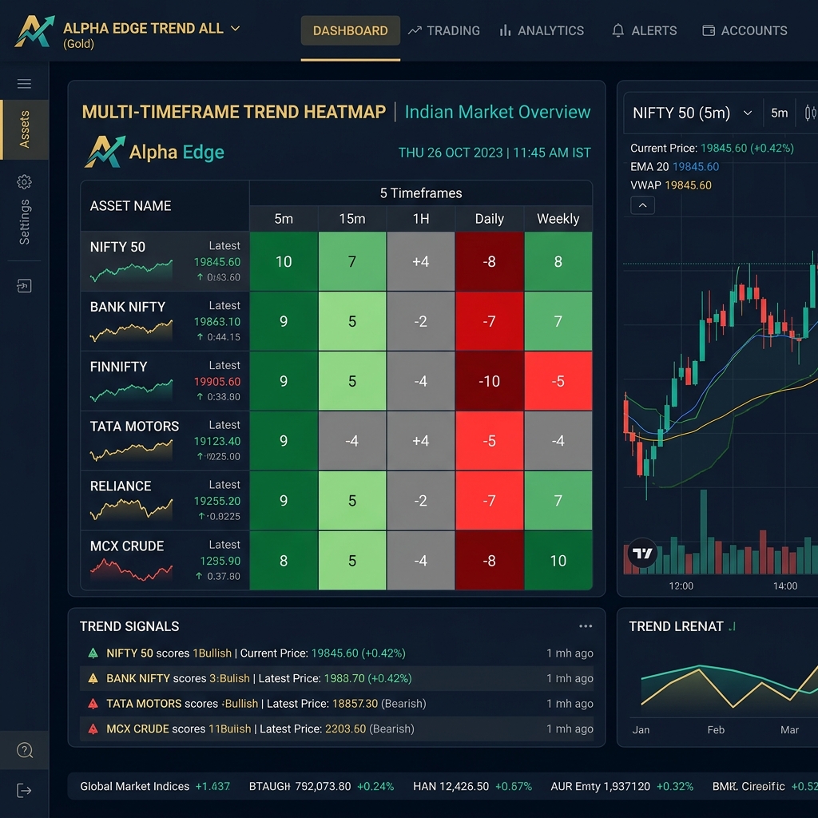Click the 15m column header

coord(352,219)
